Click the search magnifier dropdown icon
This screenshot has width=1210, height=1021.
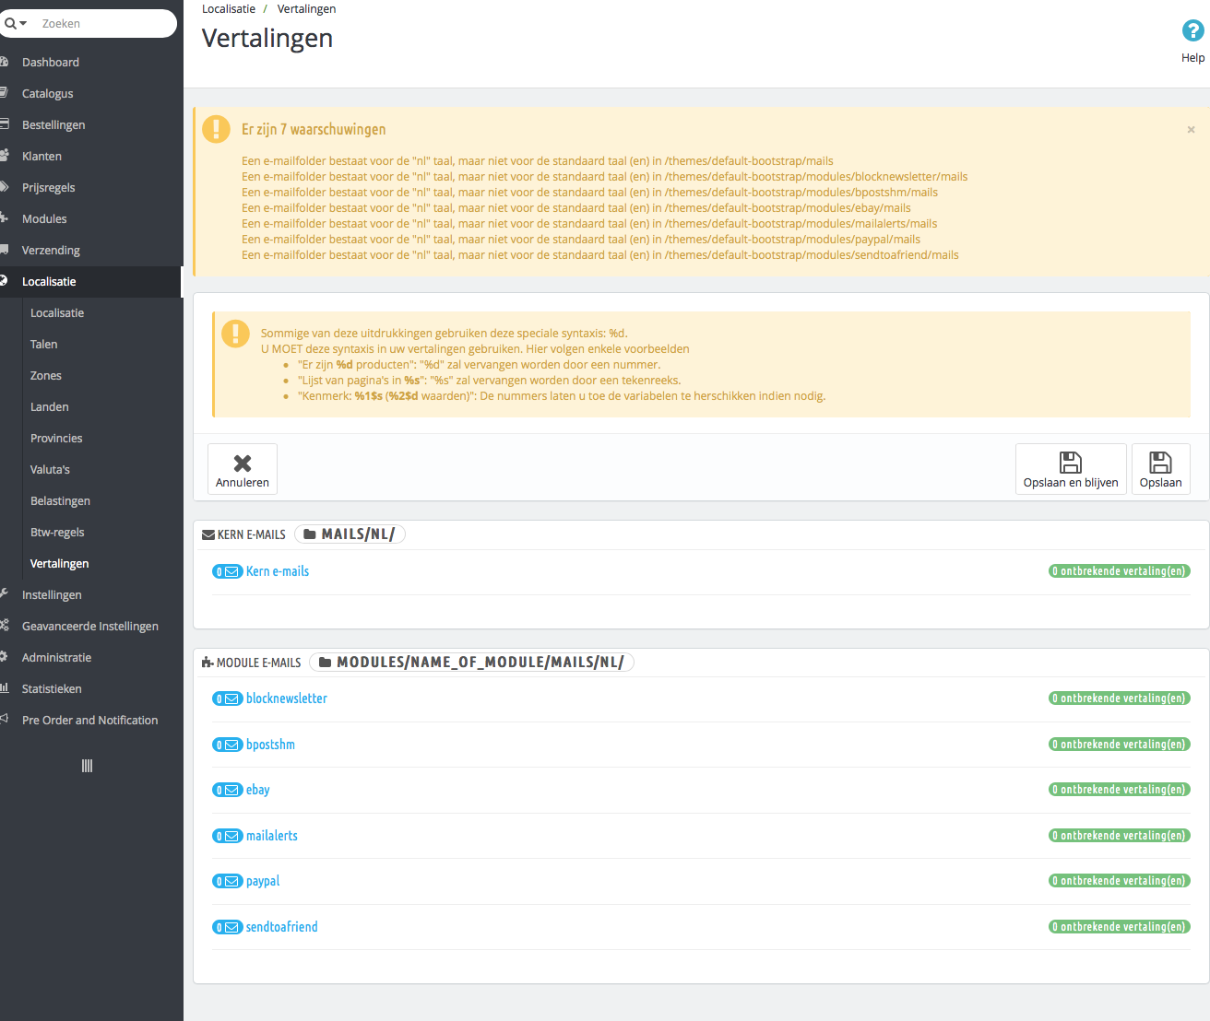[x=16, y=24]
